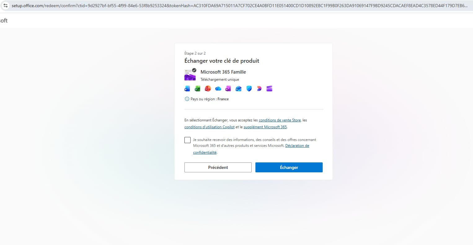Viewport: 473px width, 245px height.
Task: Open the conditions d'utilisation Copilot link
Action: point(210,127)
